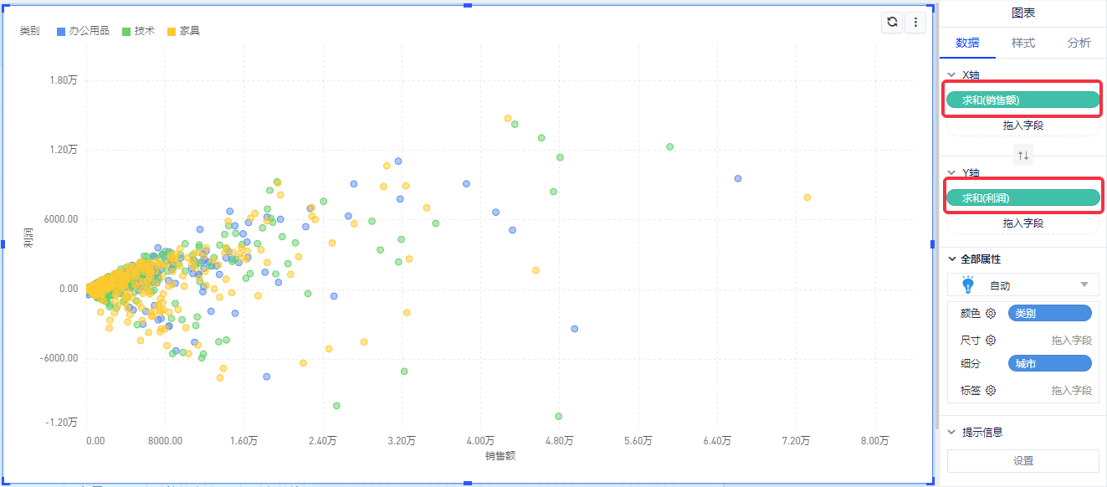The image size is (1107, 487).
Task: Open the gear settings next to 颜色
Action: pos(992,313)
